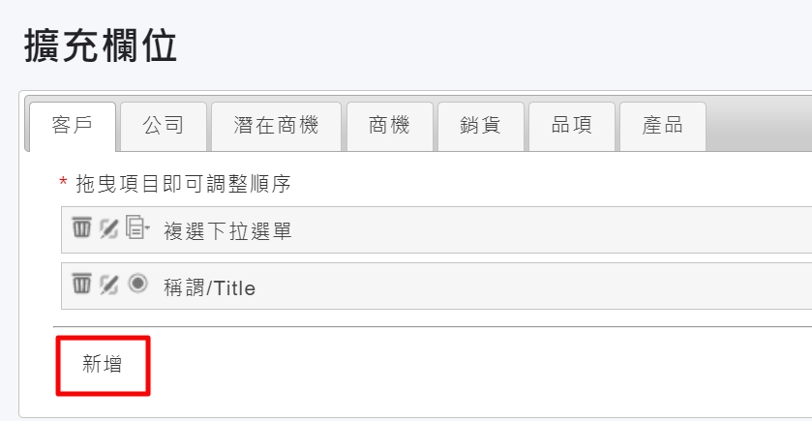Show the 銷貨 tab

tap(480, 125)
